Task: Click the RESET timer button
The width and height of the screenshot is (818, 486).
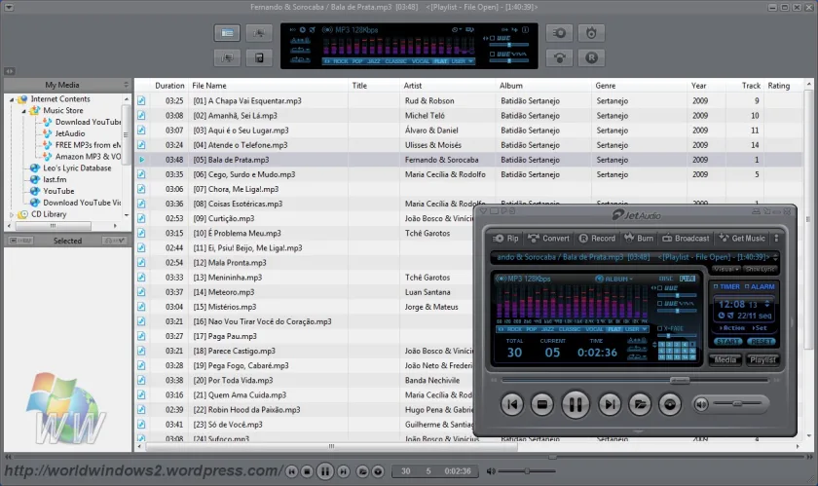Action: [762, 342]
